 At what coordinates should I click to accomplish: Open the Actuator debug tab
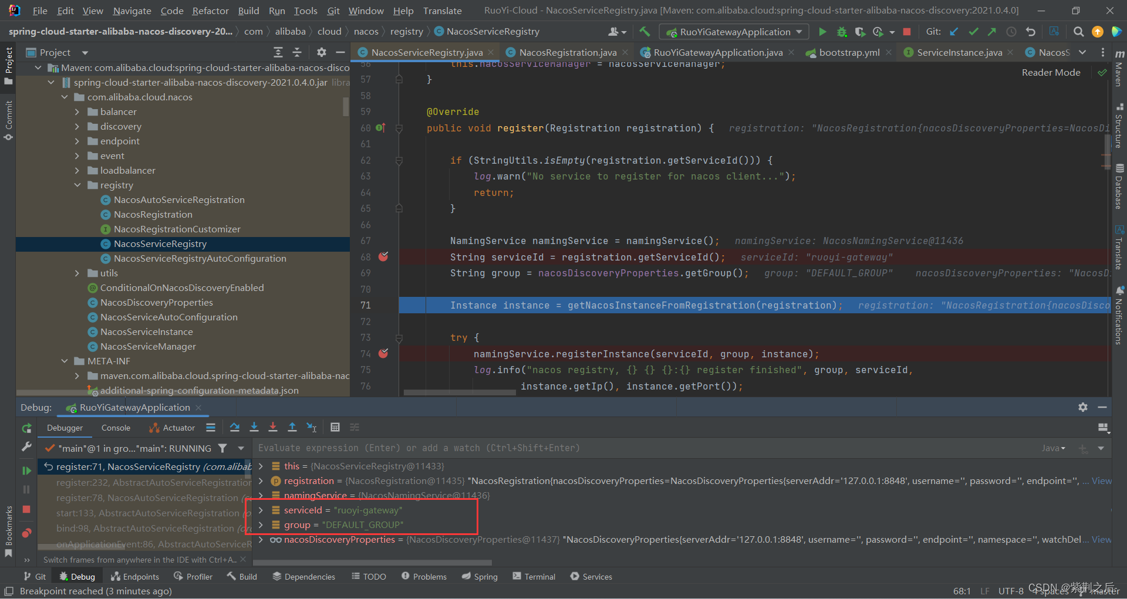pos(173,428)
